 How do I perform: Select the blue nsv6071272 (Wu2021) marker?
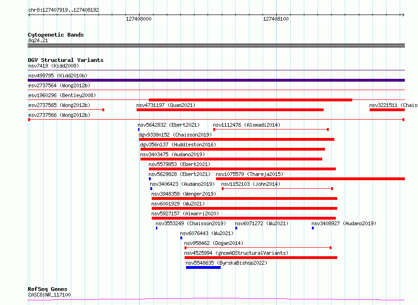(x=236, y=228)
